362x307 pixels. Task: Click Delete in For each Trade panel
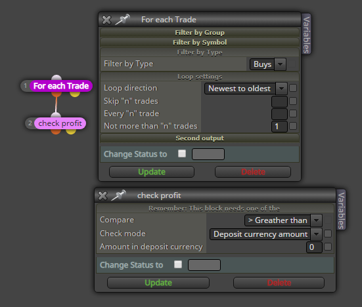[x=253, y=172]
